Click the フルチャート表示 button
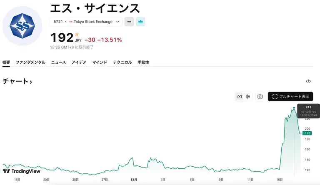Image resolution: width=320 pixels, height=185 pixels. [x=290, y=96]
